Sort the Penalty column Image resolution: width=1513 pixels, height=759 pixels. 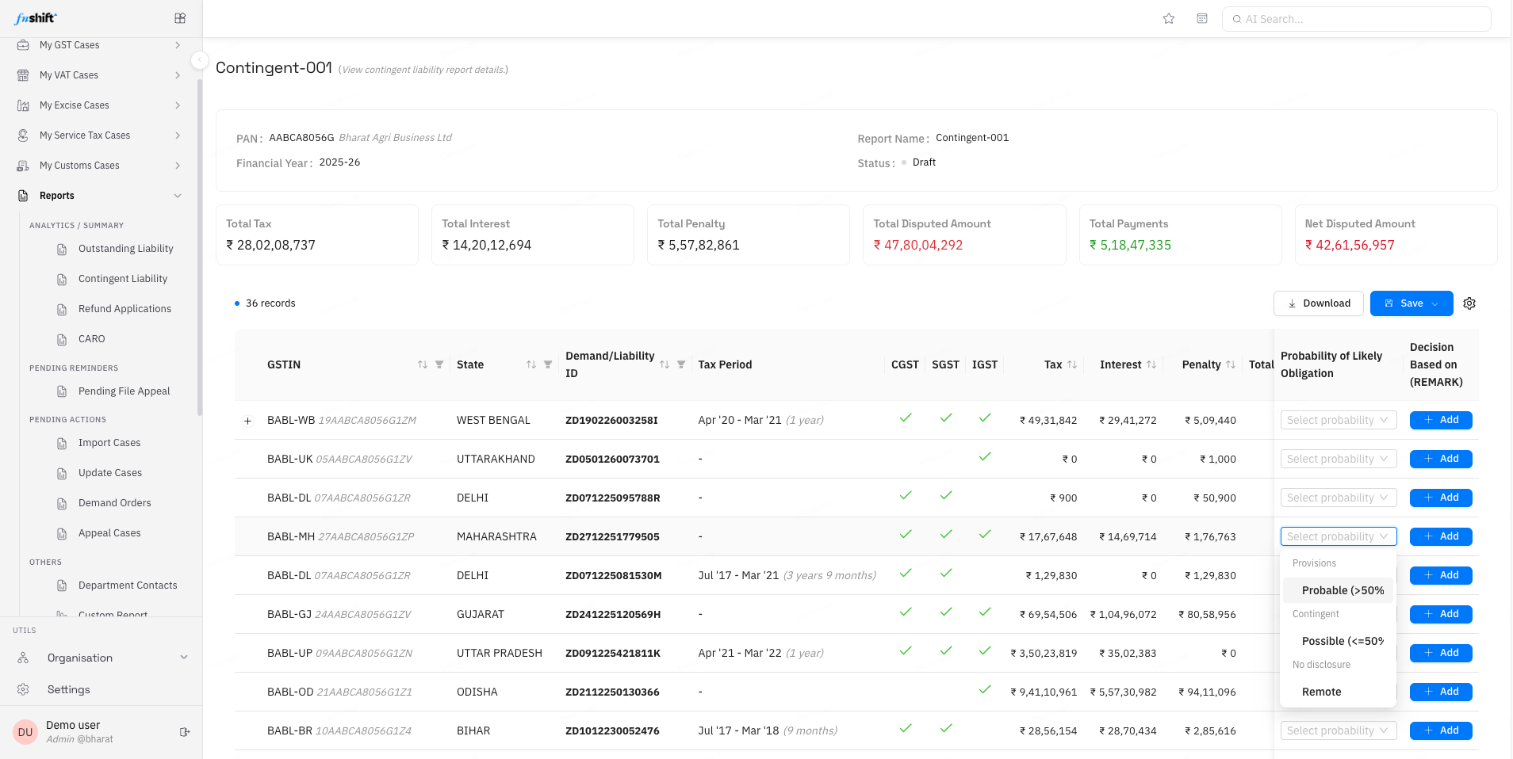pos(1231,364)
